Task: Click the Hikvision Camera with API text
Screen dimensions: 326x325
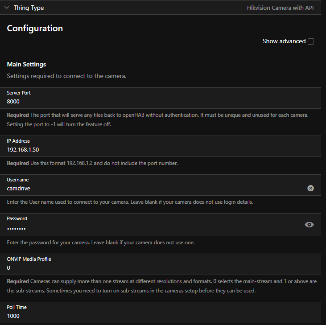Action: click(283, 8)
